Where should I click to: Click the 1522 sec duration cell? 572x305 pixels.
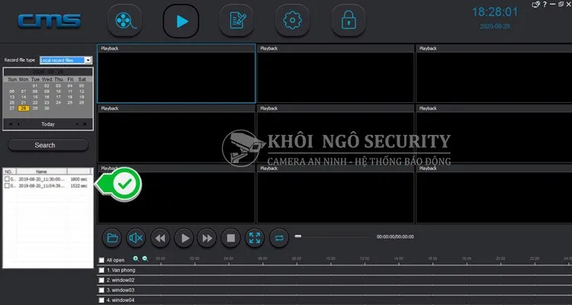pyautogui.click(x=79, y=186)
